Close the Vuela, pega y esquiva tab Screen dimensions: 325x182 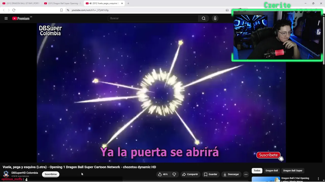(122, 3)
